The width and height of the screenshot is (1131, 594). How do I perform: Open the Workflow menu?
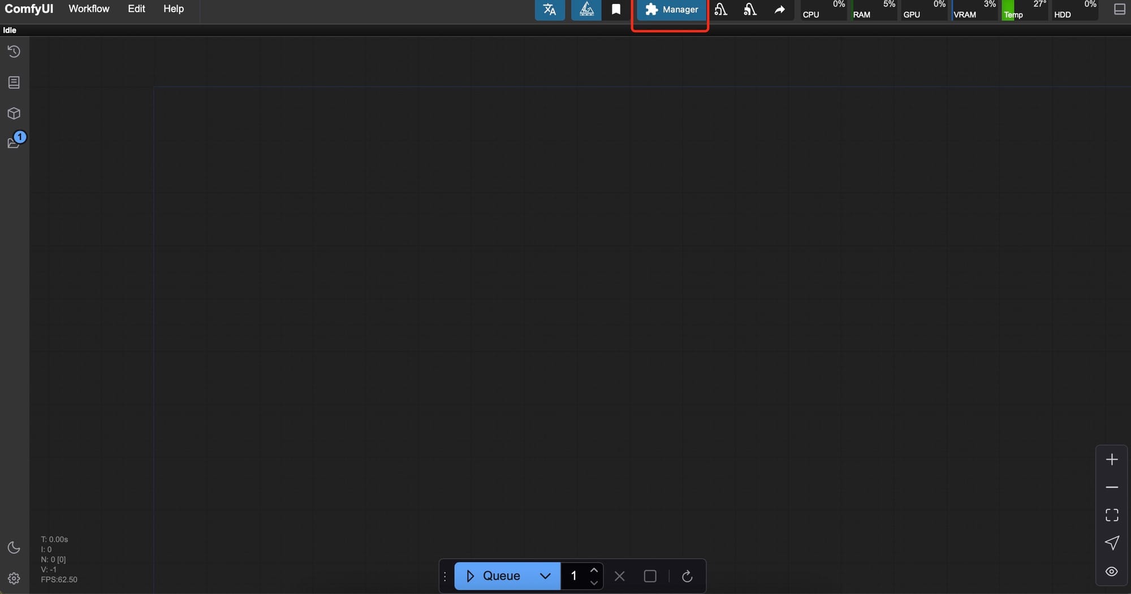(x=89, y=9)
